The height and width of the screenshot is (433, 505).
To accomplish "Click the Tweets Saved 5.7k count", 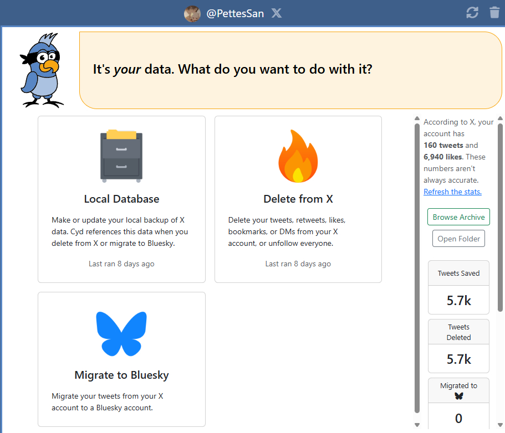I will (x=458, y=301).
